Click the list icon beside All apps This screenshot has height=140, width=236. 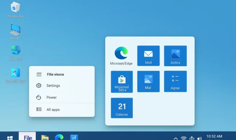tap(39, 109)
